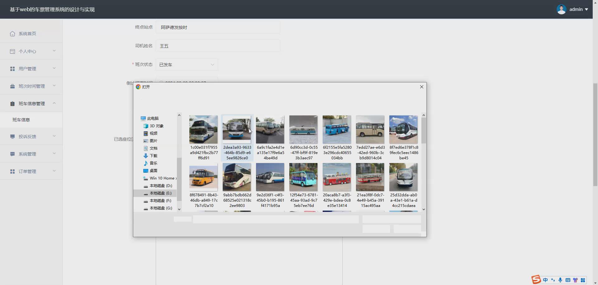Collapse 班车信息管理 menu chevron
The height and width of the screenshot is (285, 598).
click(54, 103)
